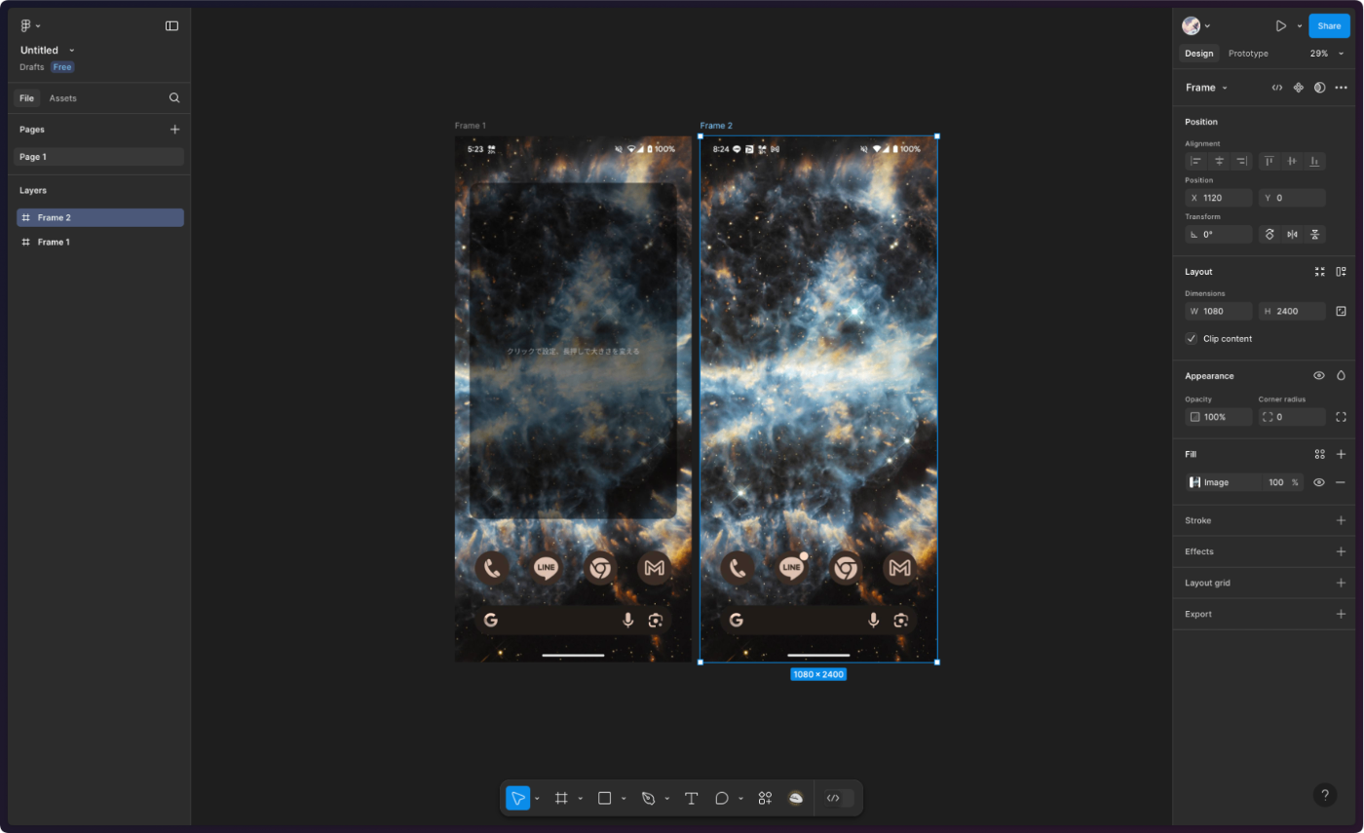Image resolution: width=1364 pixels, height=833 pixels.
Task: Toggle constrain proportions lock next to height
Action: 1341,311
